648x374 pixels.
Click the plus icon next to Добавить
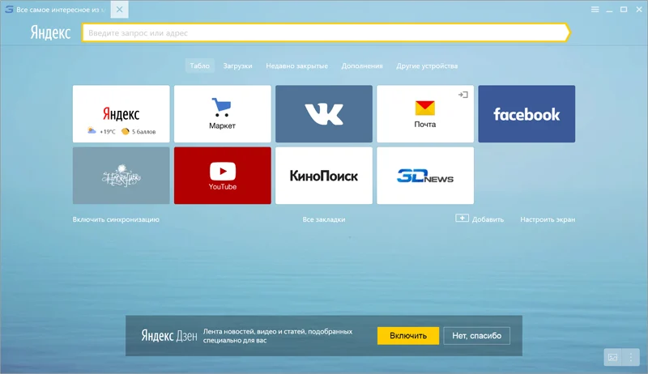click(x=462, y=218)
